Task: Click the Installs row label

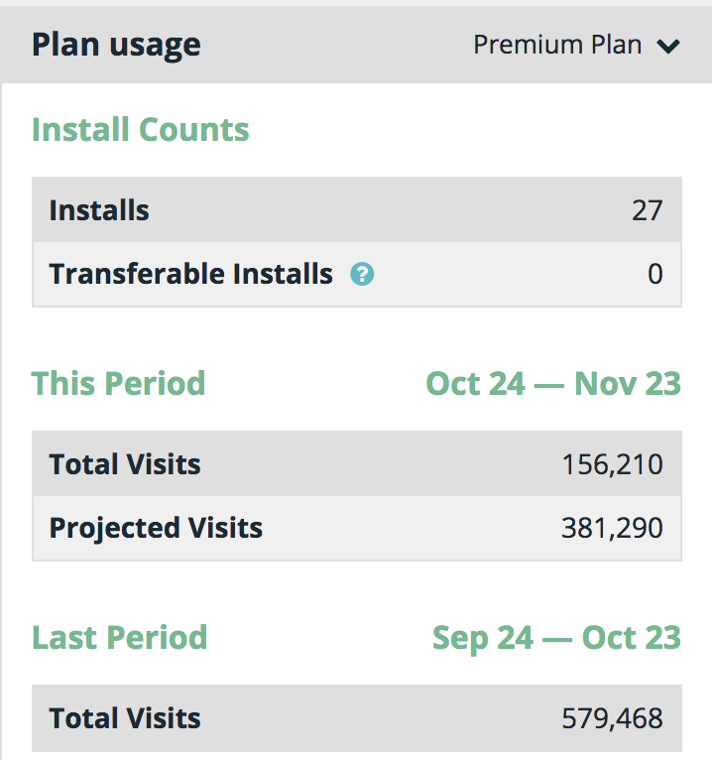Action: (x=99, y=210)
